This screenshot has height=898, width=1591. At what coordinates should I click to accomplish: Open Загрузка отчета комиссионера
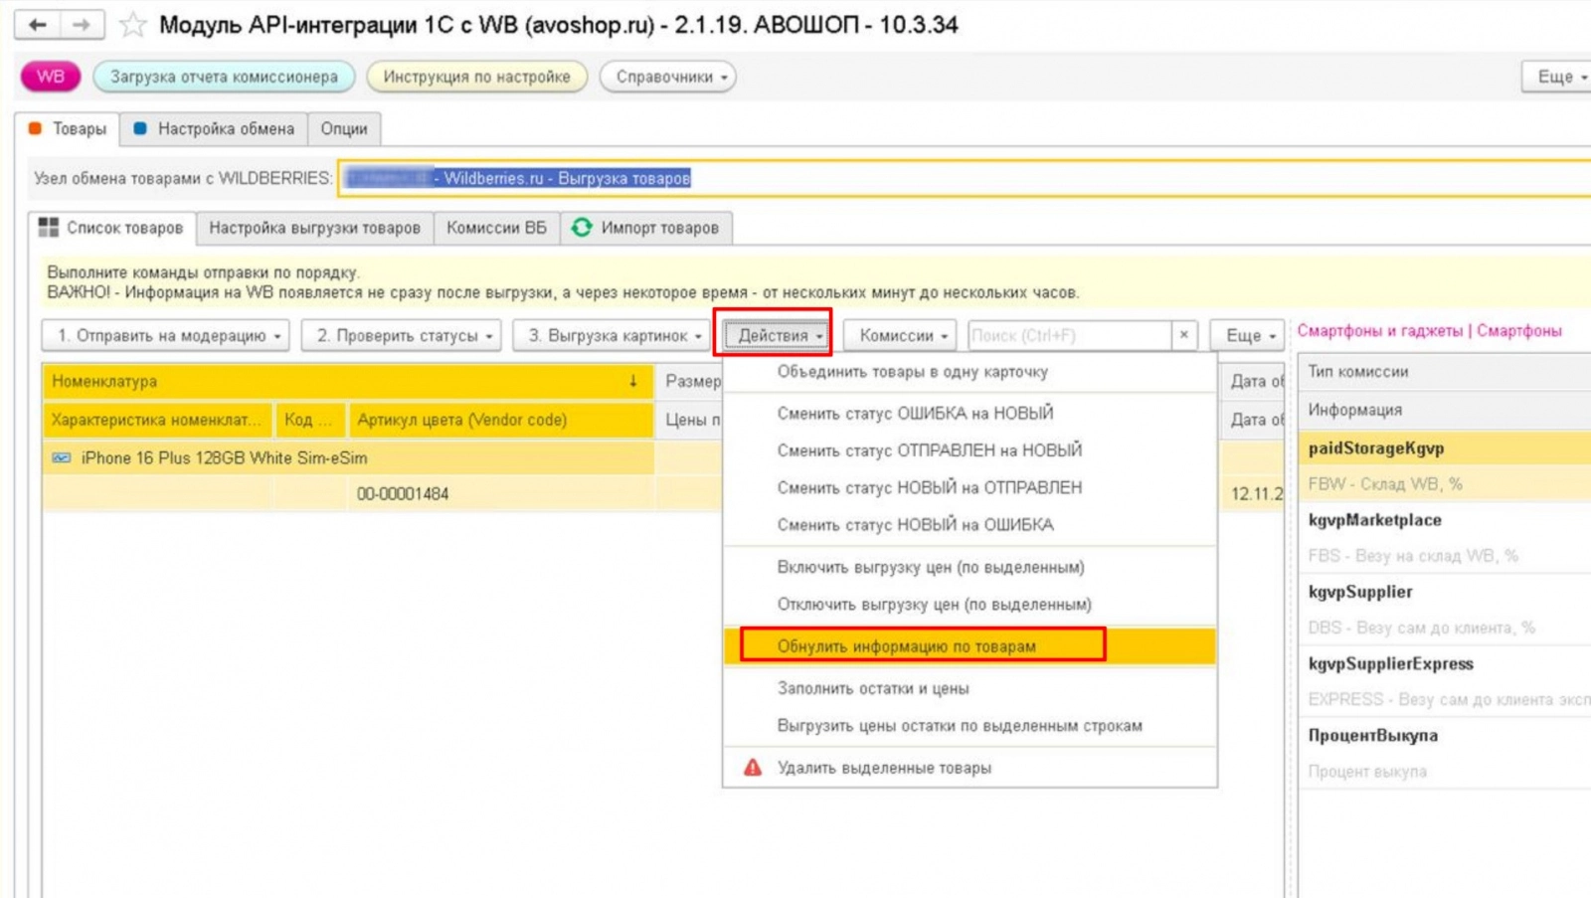point(224,77)
